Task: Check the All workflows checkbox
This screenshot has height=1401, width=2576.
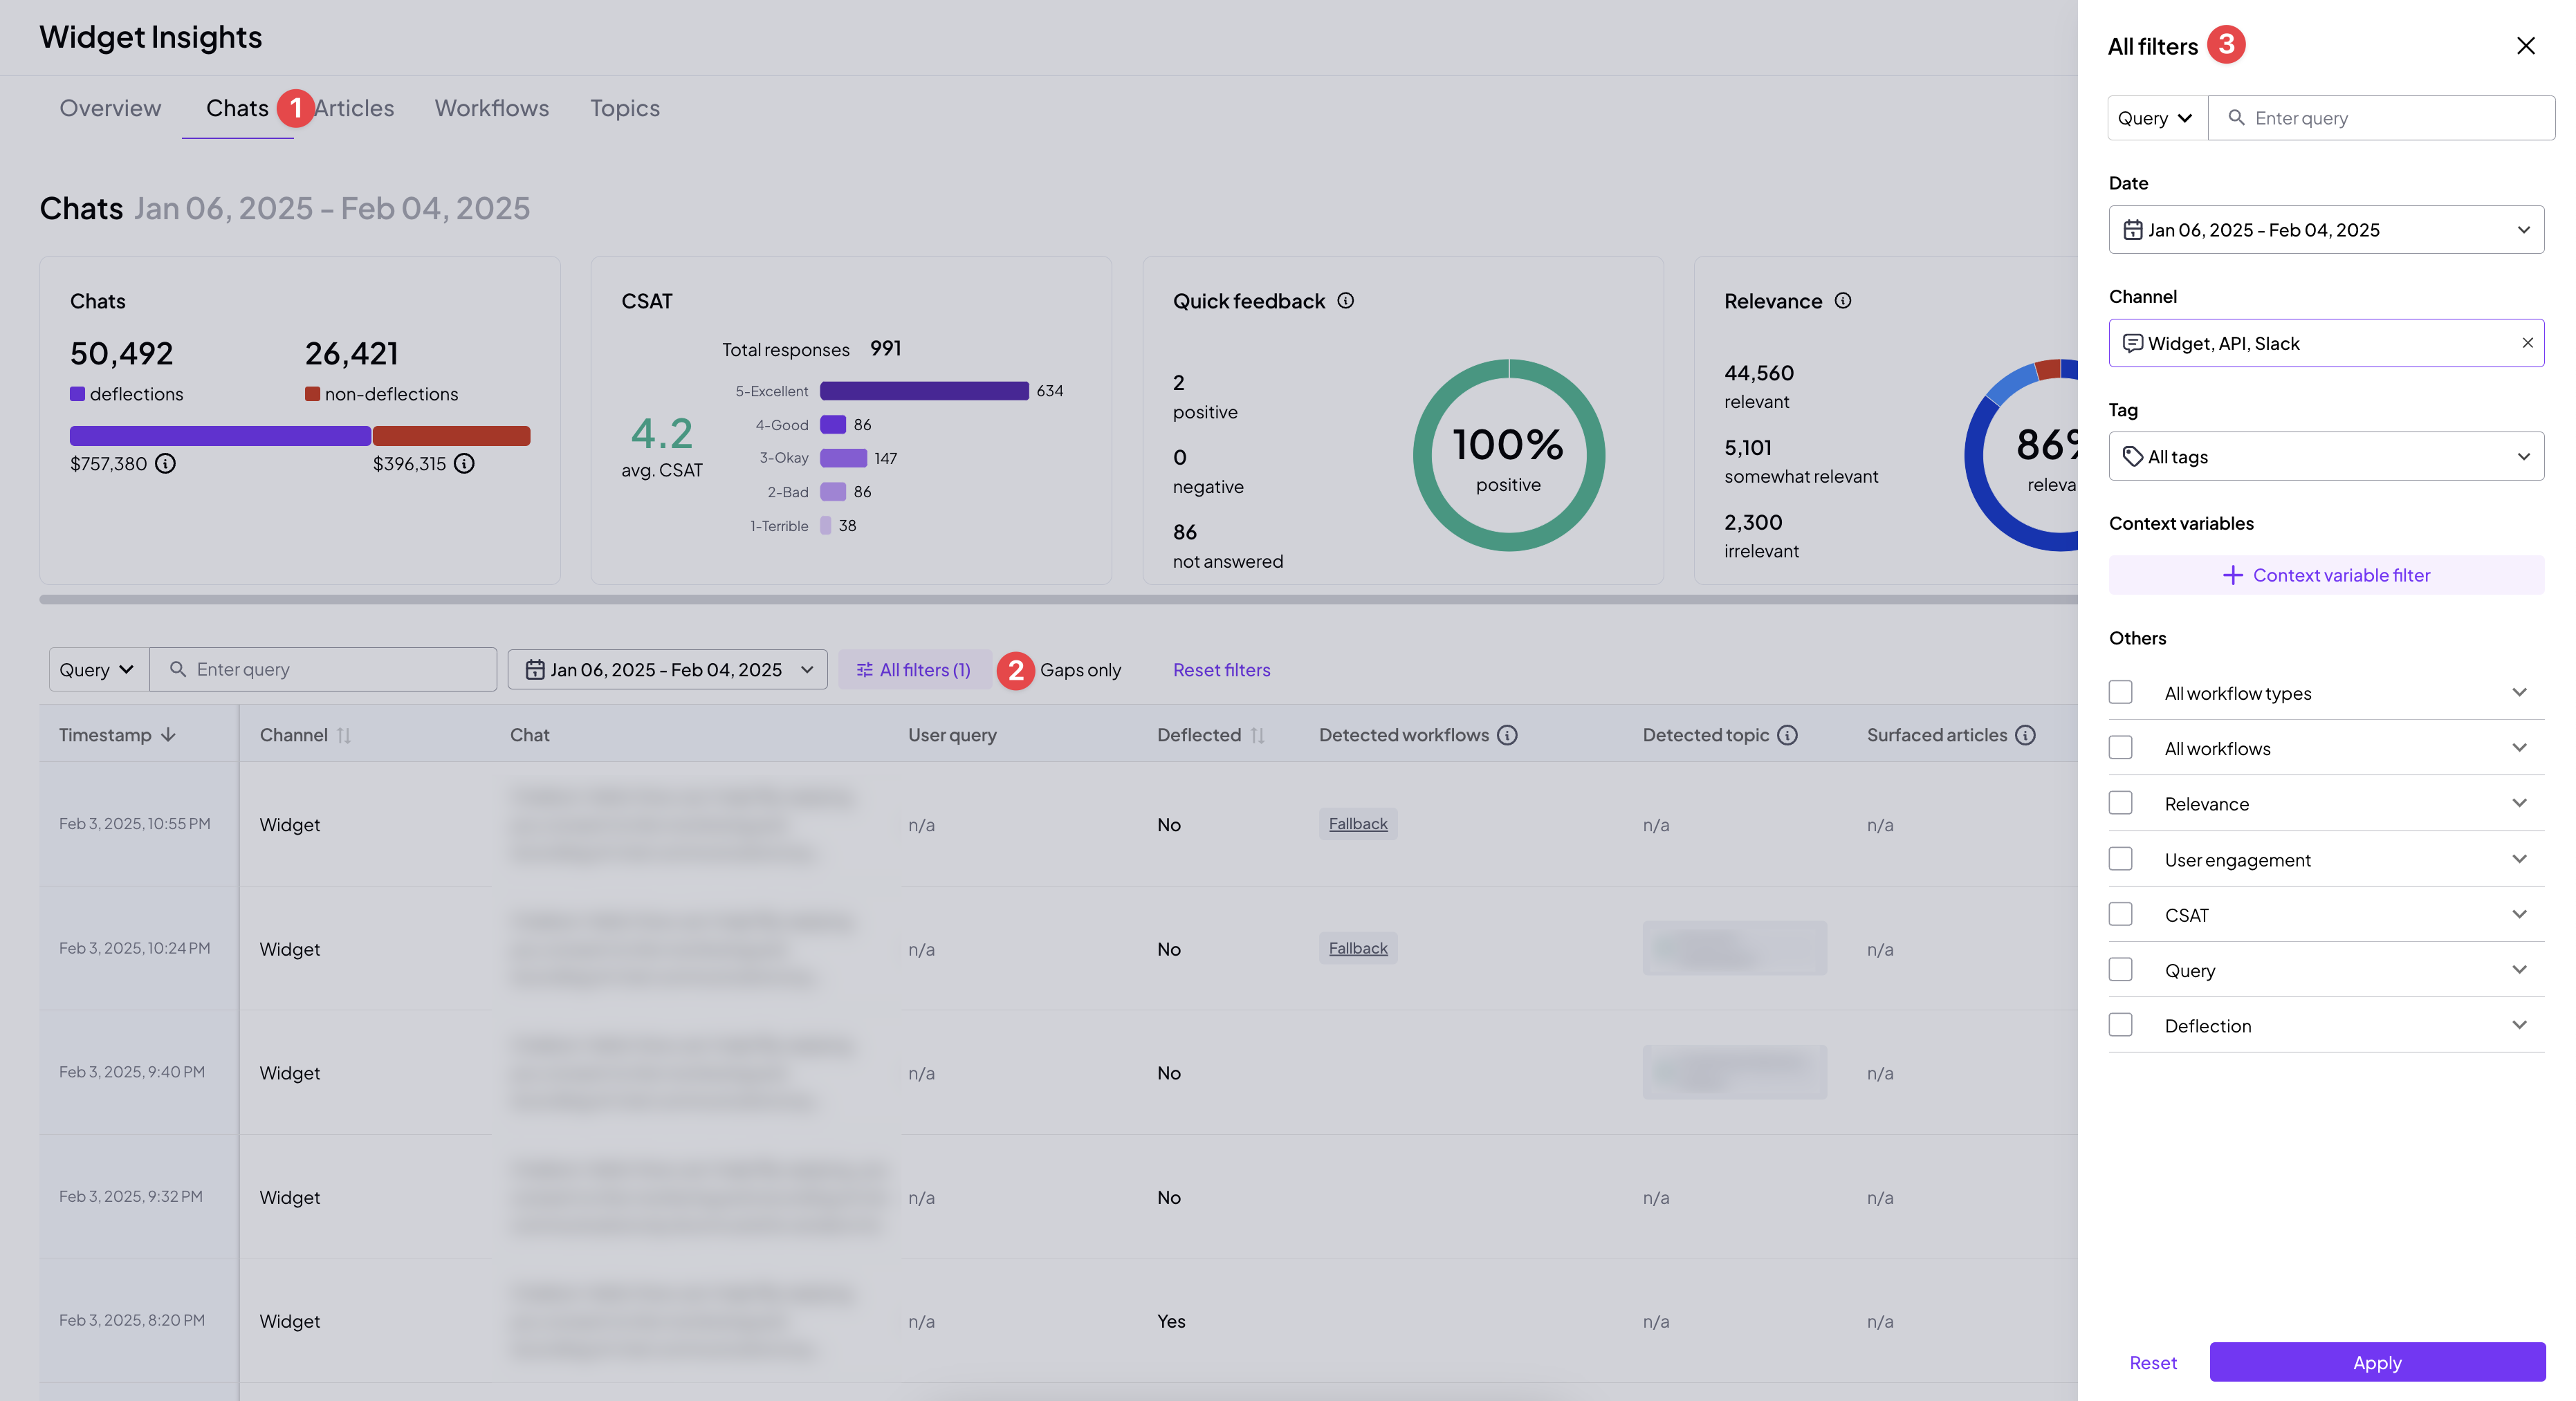Action: (x=2120, y=747)
